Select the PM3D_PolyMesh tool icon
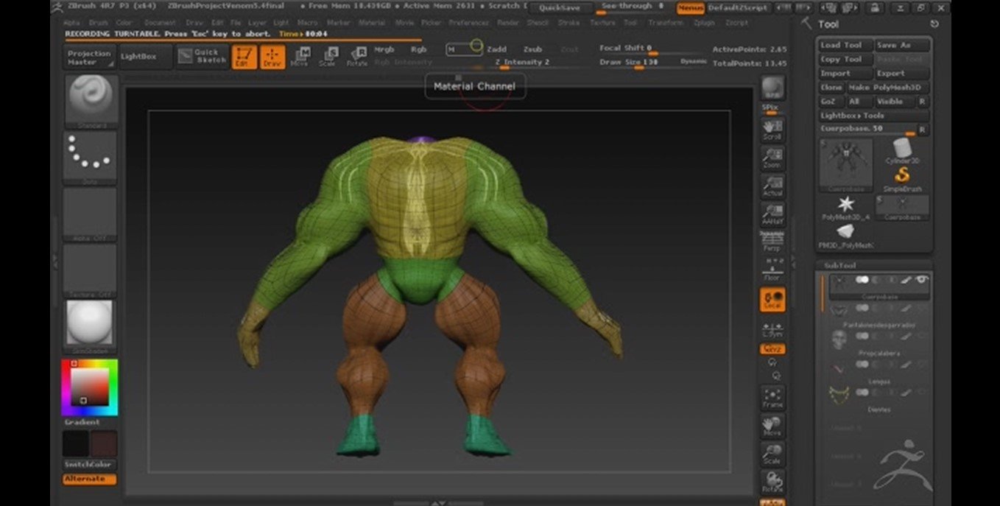1000x506 pixels. 846,236
